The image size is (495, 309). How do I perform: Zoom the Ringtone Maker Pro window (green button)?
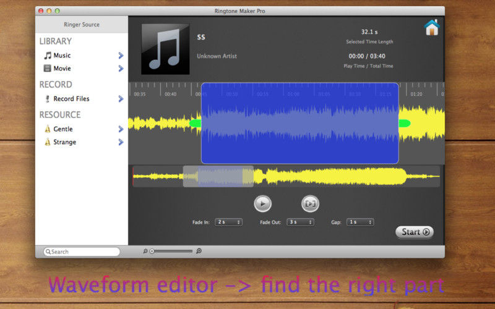[57, 11]
